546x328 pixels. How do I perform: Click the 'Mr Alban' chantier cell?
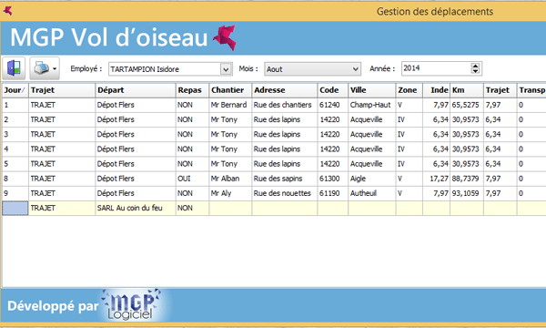click(x=230, y=179)
